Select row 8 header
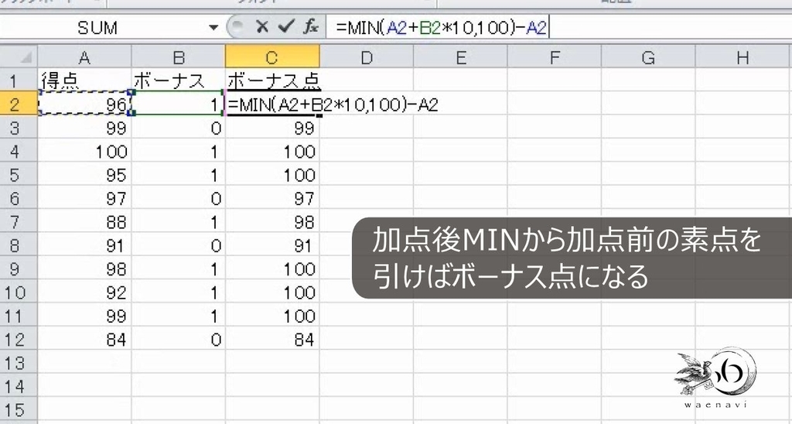The image size is (792, 424). pyautogui.click(x=19, y=245)
